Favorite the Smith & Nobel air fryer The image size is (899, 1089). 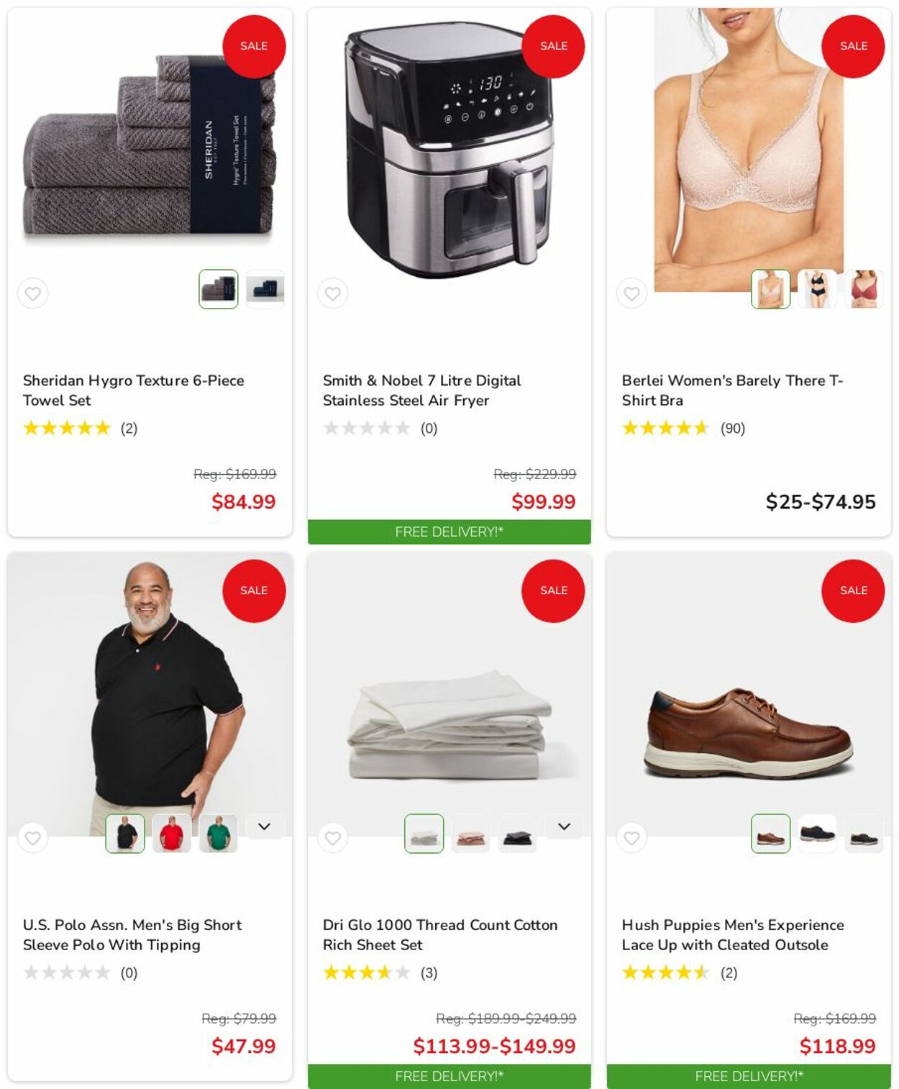(332, 293)
